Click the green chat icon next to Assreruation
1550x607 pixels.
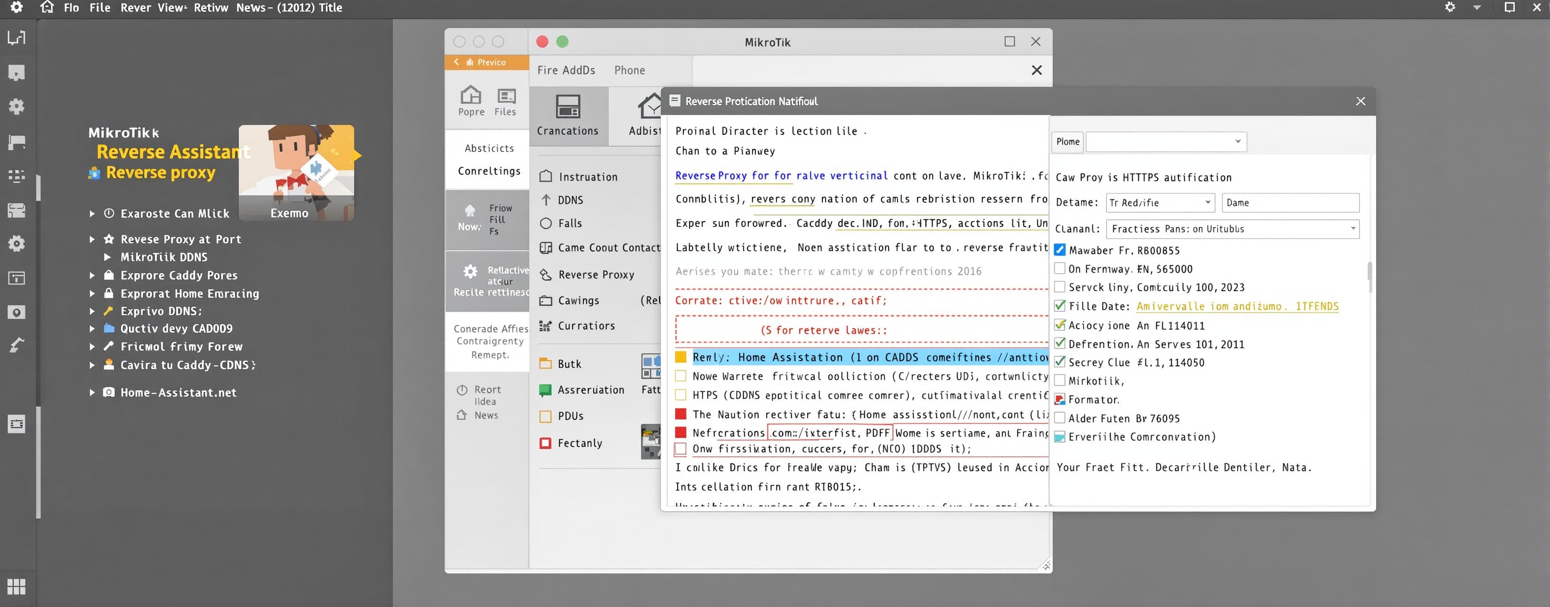click(545, 390)
